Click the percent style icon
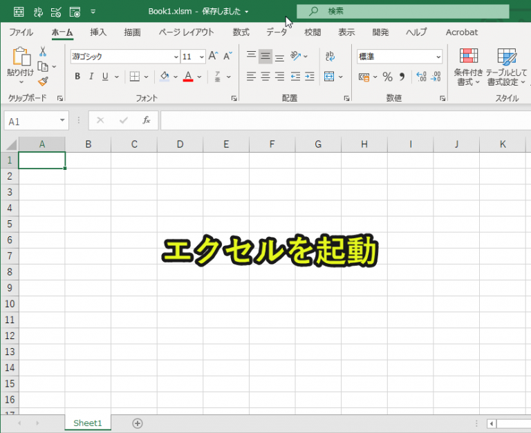 387,77
